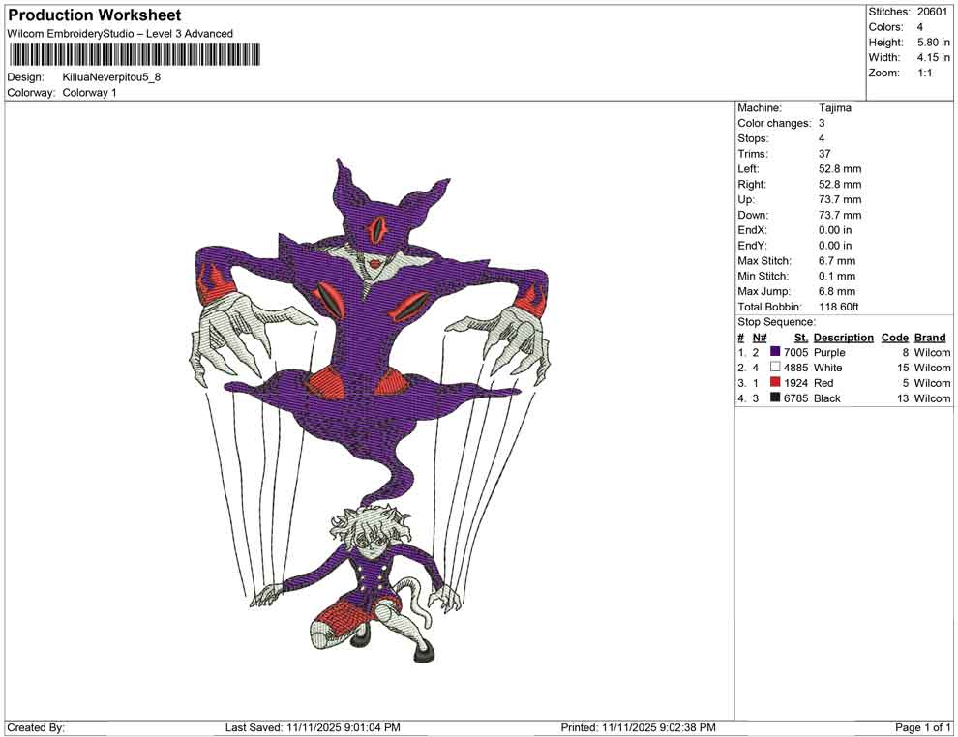
Task: Select the white color swatch in row 2
Action: pos(775,368)
